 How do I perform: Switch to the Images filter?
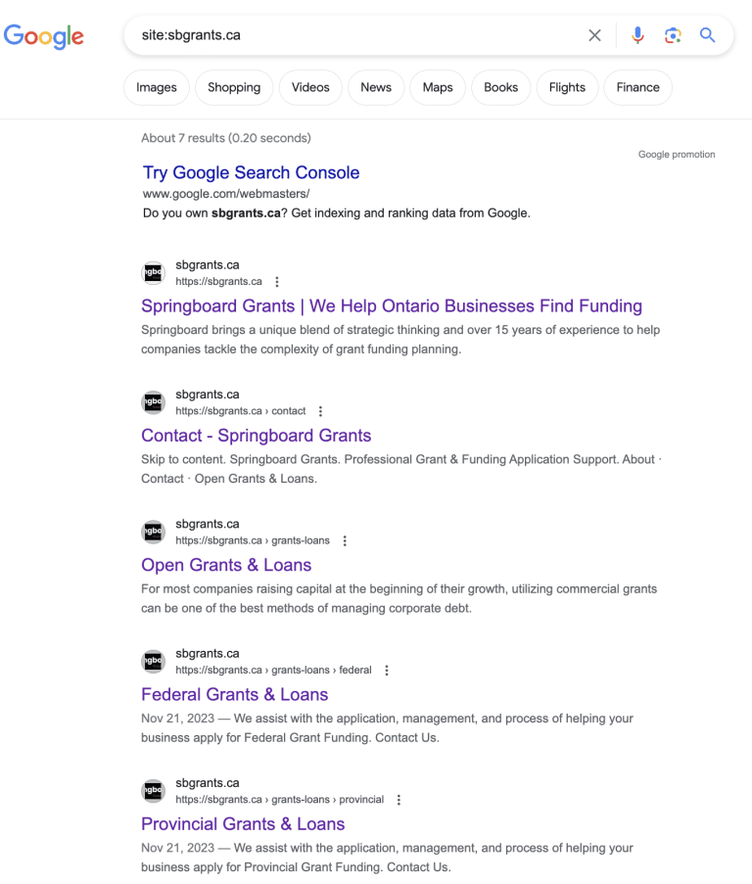pyautogui.click(x=157, y=87)
